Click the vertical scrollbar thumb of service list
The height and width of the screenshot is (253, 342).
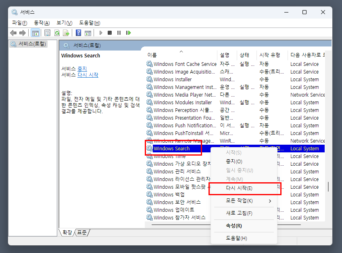328,187
